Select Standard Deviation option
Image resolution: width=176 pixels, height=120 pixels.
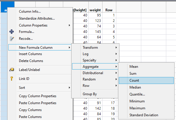[x=144, y=115]
